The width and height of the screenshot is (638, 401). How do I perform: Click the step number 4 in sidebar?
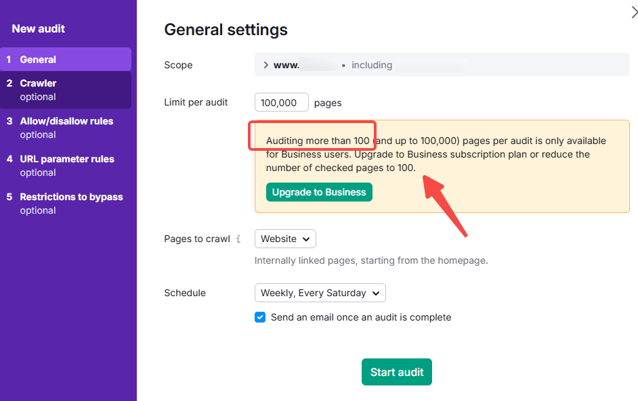[9, 159]
